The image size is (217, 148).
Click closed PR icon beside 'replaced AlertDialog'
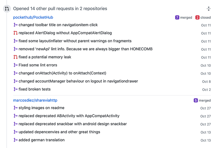pyautogui.click(x=15, y=33)
